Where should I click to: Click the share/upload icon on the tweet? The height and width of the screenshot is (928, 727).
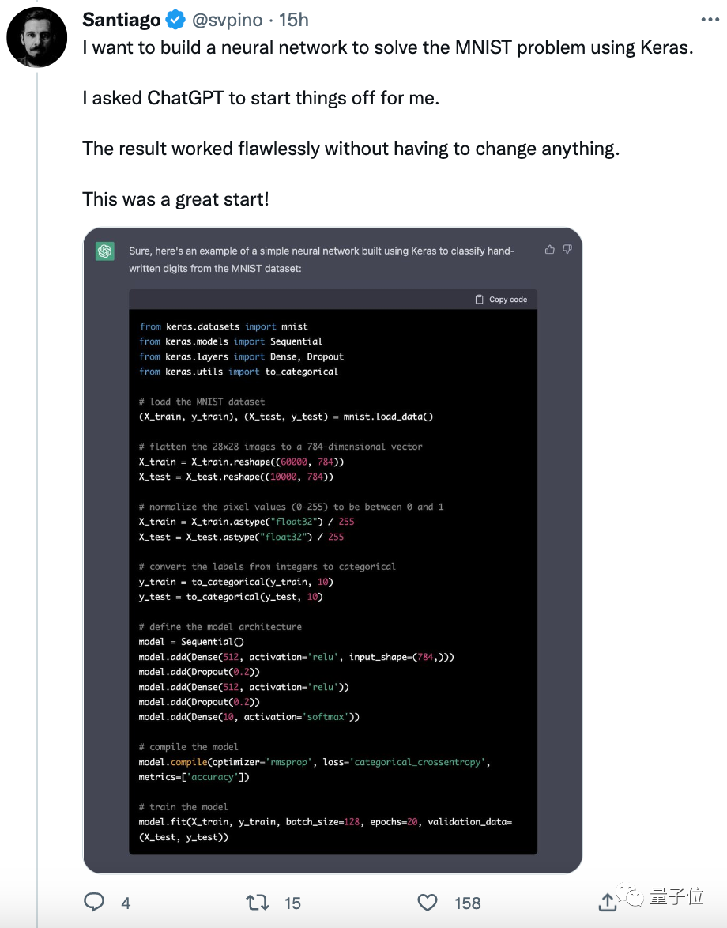pyautogui.click(x=608, y=902)
